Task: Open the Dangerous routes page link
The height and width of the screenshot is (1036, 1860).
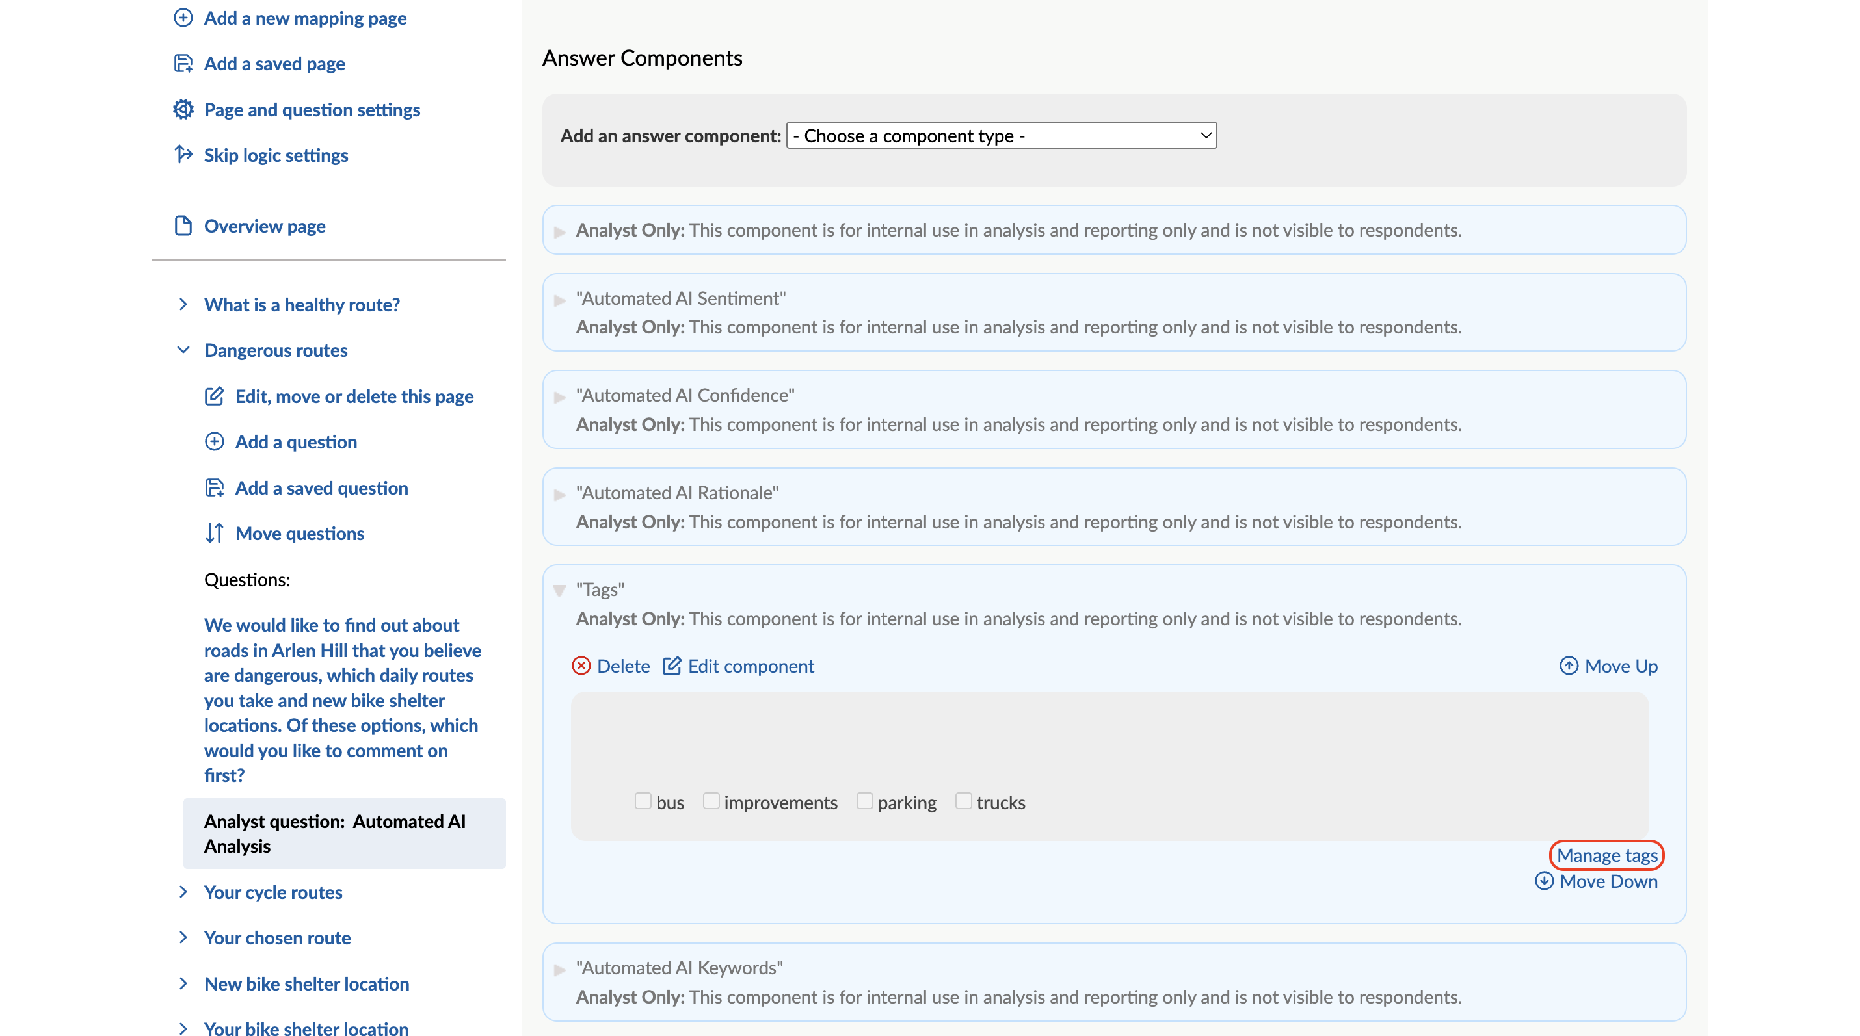Action: tap(276, 350)
